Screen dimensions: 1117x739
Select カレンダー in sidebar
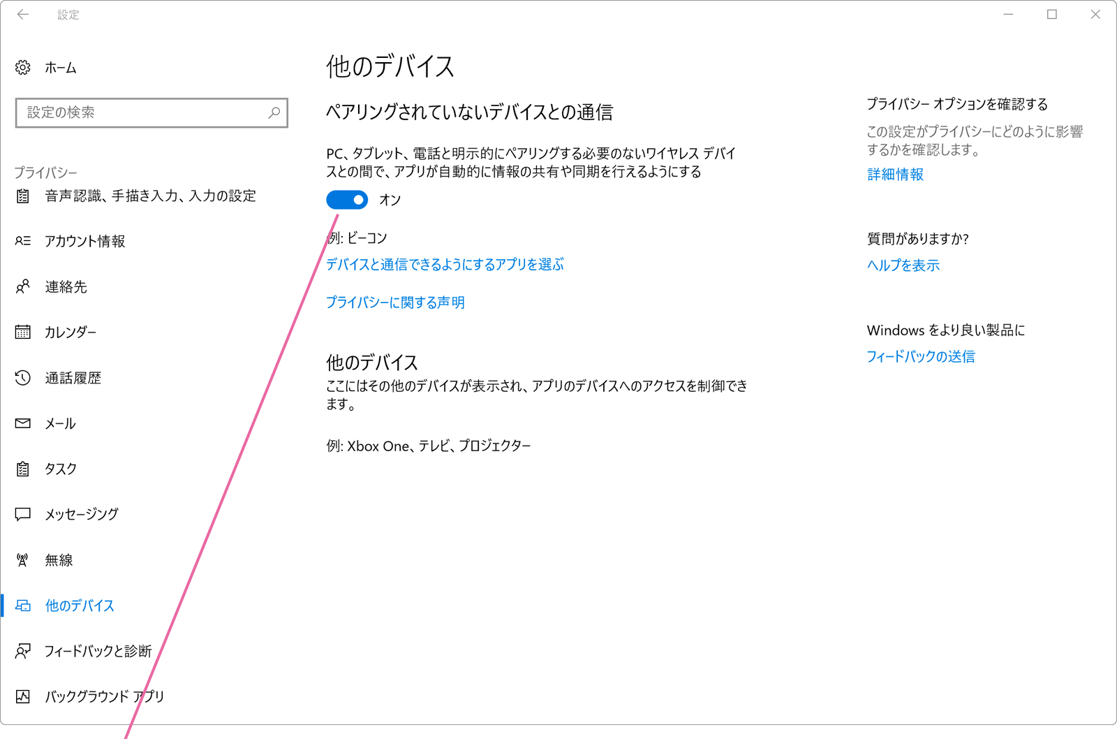[x=71, y=332]
